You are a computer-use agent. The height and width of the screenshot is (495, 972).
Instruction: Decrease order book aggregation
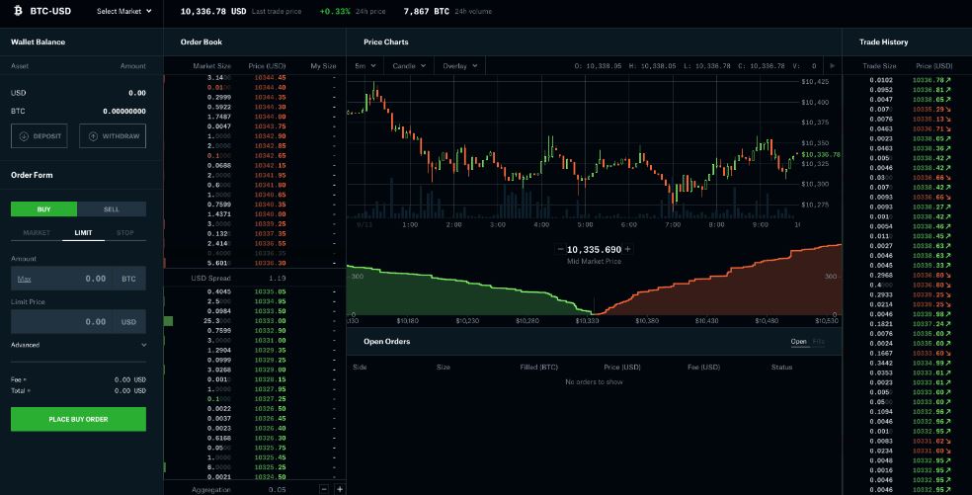point(324,489)
